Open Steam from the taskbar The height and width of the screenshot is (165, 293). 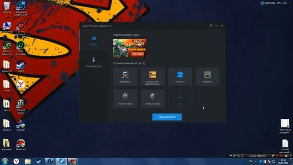tap(38, 161)
